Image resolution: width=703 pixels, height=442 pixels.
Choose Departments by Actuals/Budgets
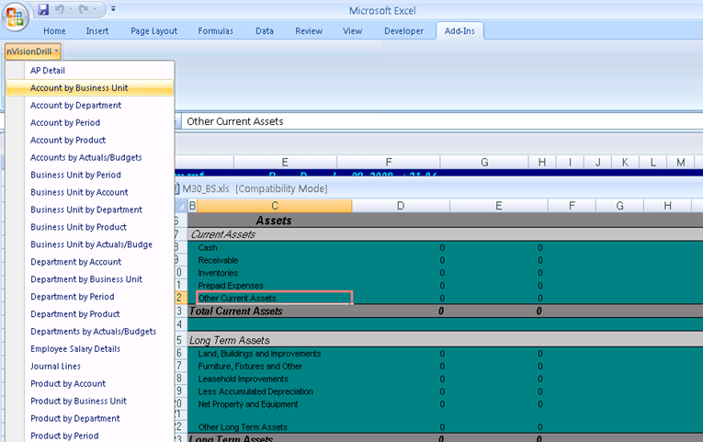pos(90,332)
